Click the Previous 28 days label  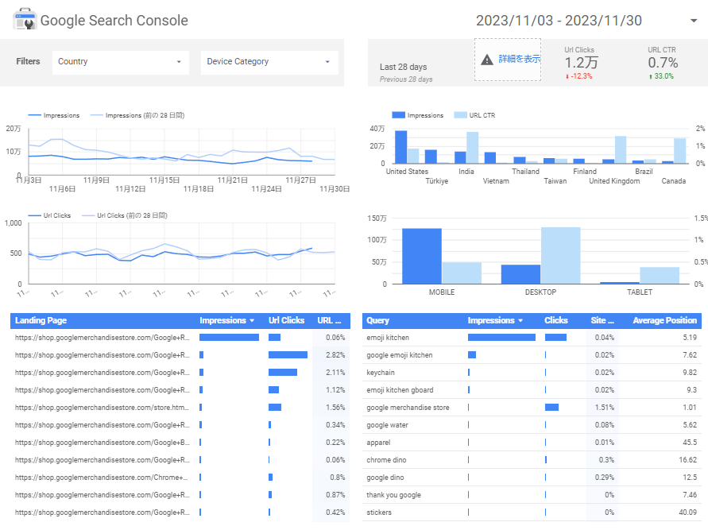point(406,79)
